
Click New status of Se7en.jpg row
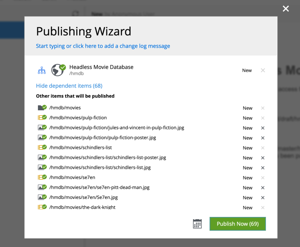248,198
